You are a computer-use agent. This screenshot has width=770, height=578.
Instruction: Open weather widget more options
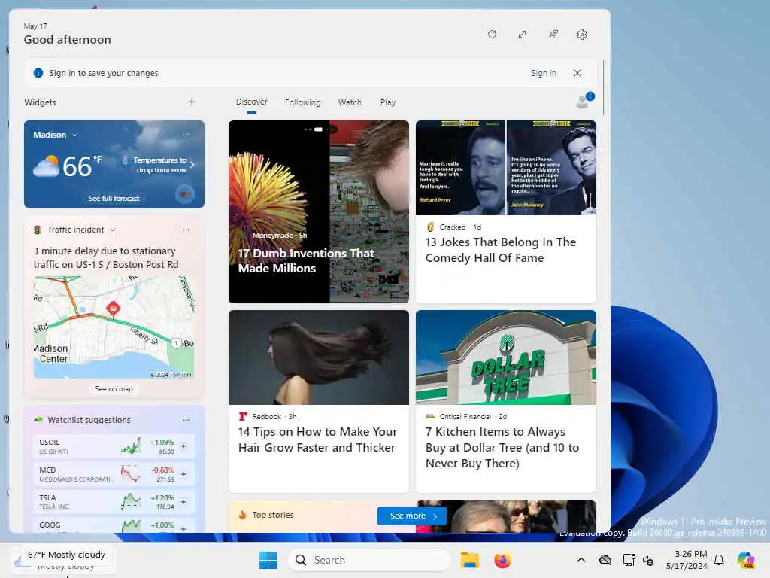pos(186,134)
